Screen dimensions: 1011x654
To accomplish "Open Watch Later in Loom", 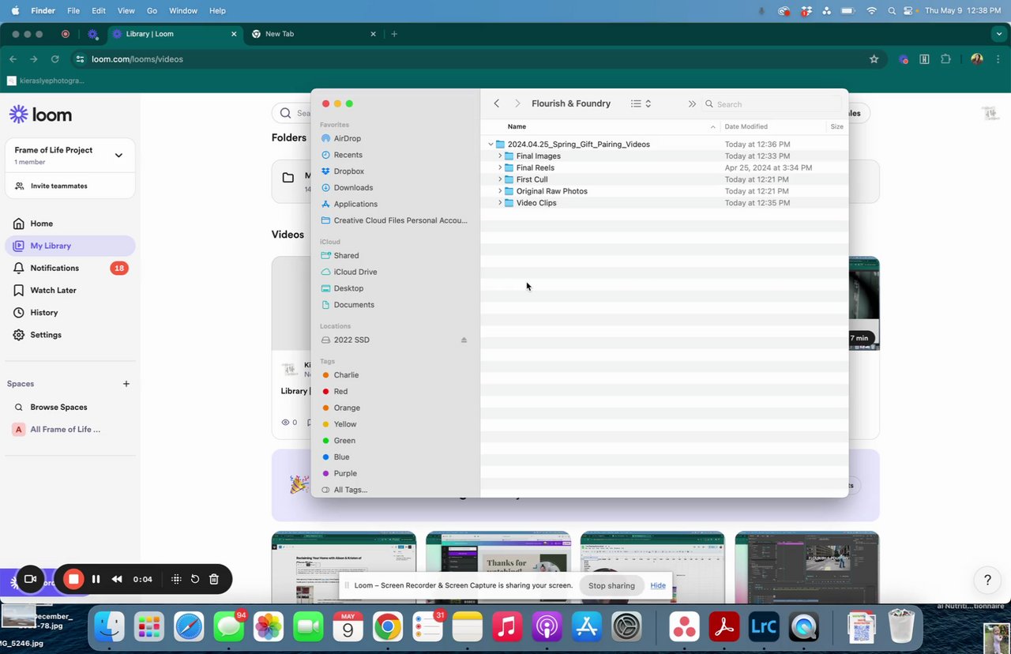I will (x=70, y=290).
